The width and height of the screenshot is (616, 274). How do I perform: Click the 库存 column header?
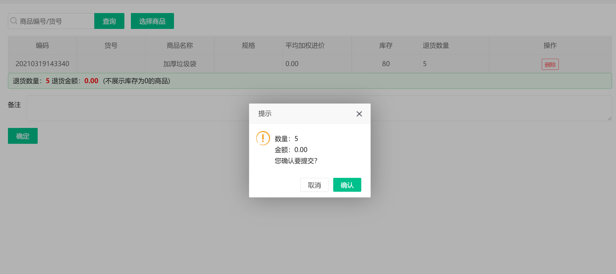coord(386,45)
